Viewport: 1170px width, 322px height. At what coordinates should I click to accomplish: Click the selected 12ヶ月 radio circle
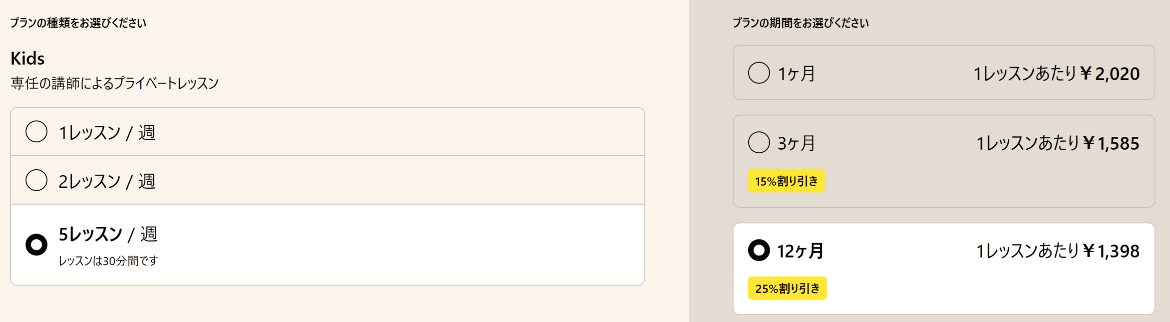[759, 250]
